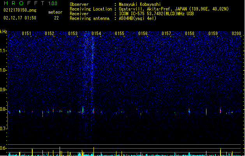Click the 0.8 kHz axis label
Viewport: 245px width, 156px height.
coord(4,109)
